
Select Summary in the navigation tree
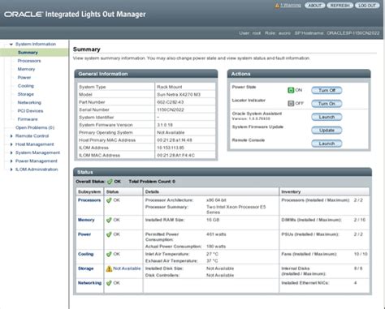[28, 53]
